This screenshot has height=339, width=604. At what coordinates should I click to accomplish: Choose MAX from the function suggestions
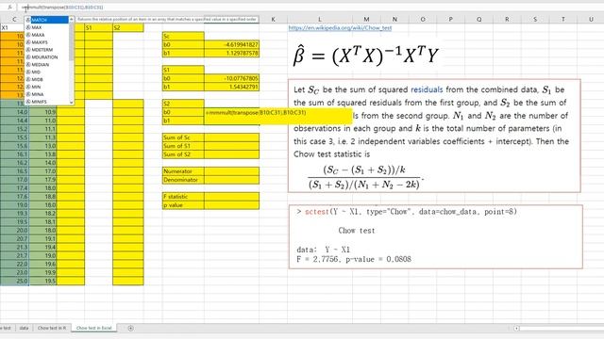click(x=37, y=27)
